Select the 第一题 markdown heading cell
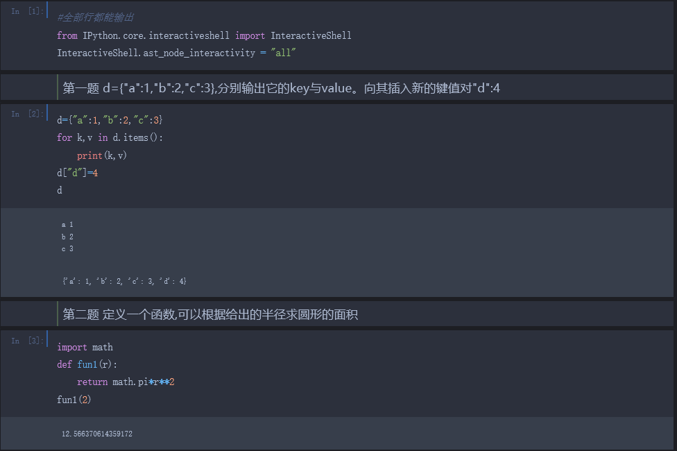This screenshot has height=451, width=677. [281, 88]
